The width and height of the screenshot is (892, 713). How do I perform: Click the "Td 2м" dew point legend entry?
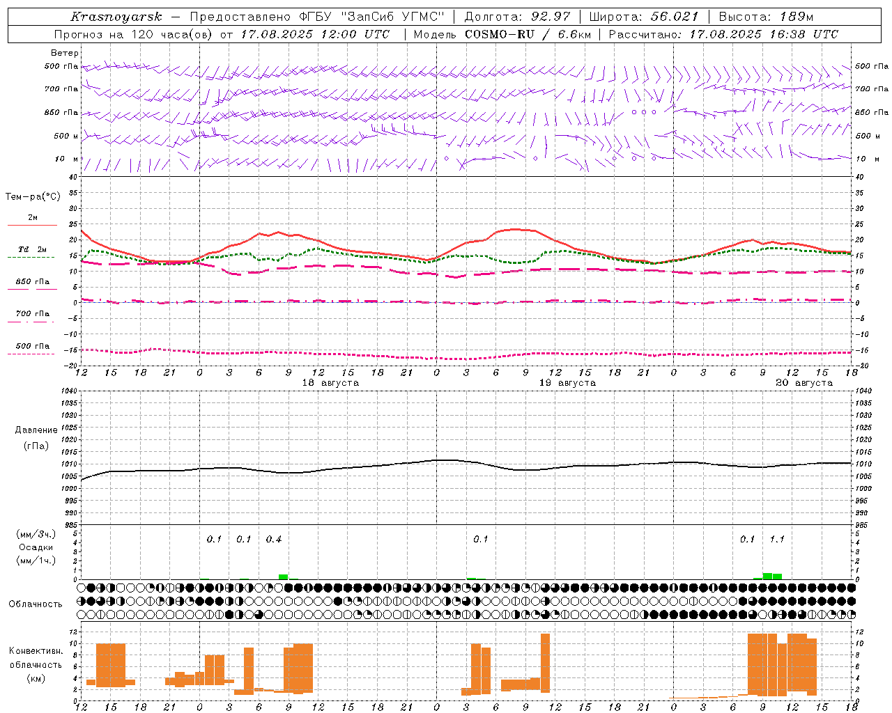click(x=32, y=249)
